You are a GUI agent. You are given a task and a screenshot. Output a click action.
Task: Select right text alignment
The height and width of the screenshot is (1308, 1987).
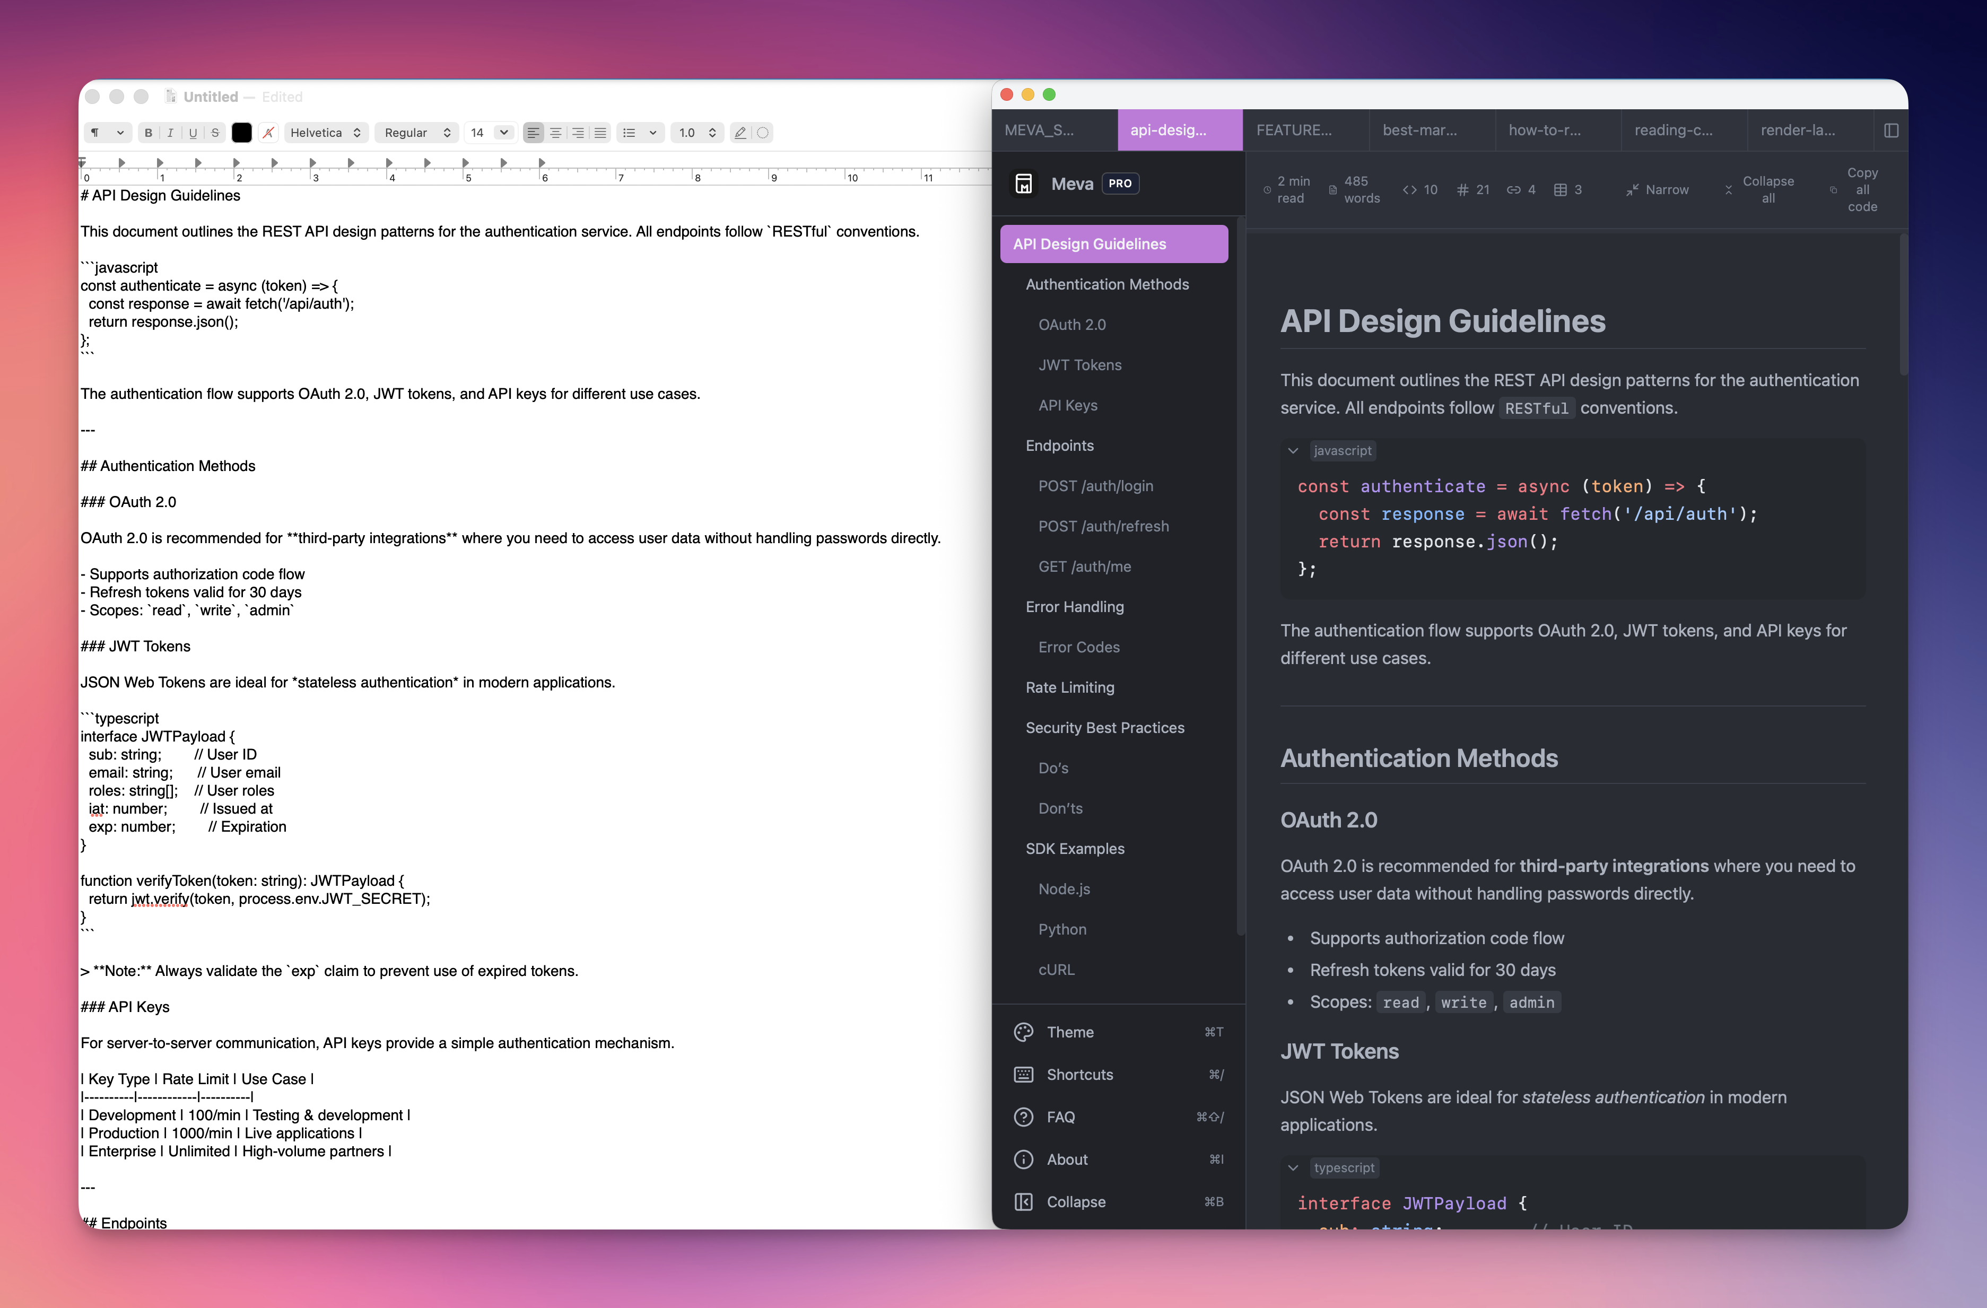pos(578,133)
